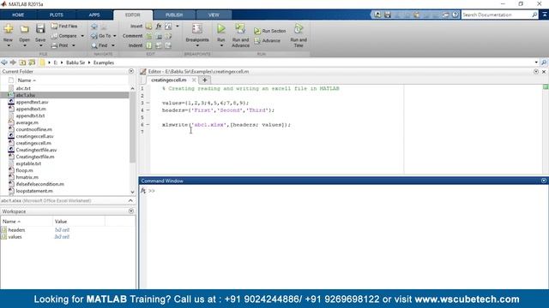Click the Command Window prompt
The width and height of the screenshot is (549, 308).
(152, 191)
